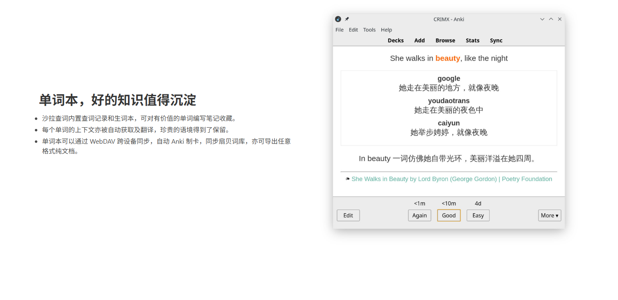Click the youdaotrans translation heading

pyautogui.click(x=449, y=101)
